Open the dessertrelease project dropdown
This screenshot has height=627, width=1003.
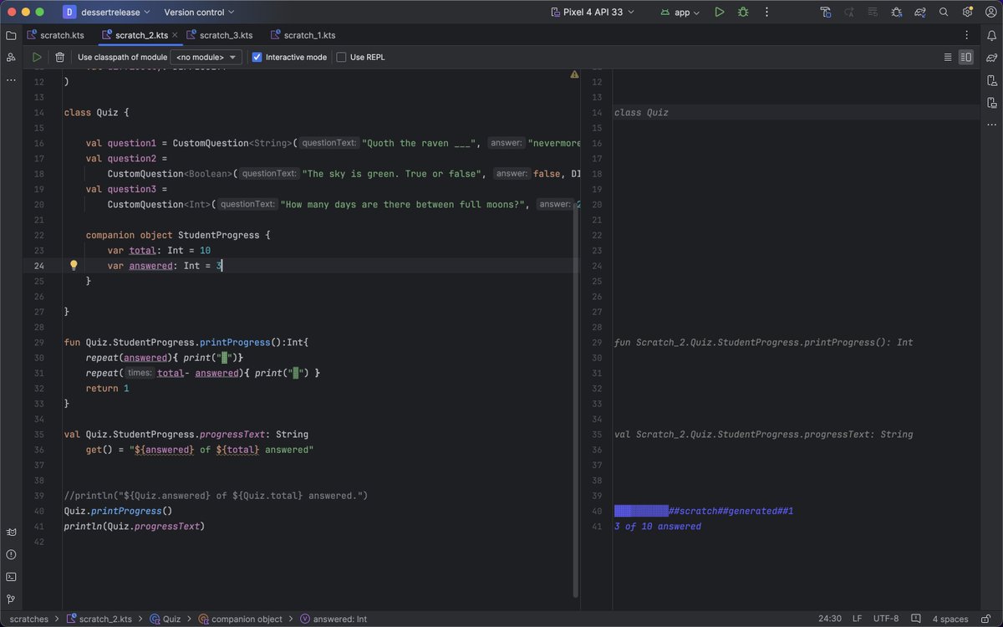click(x=107, y=13)
